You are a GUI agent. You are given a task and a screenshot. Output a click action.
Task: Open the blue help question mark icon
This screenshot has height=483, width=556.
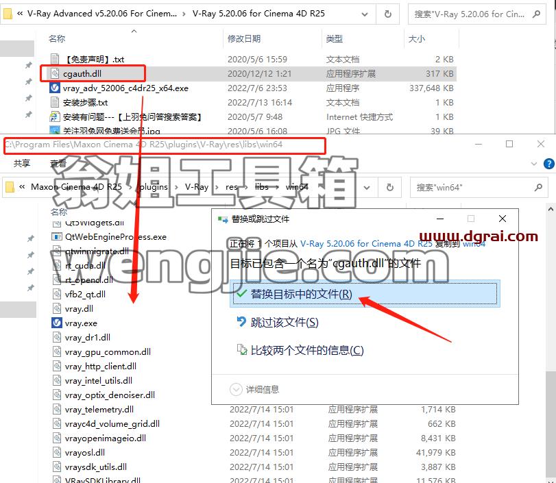tap(549, 163)
